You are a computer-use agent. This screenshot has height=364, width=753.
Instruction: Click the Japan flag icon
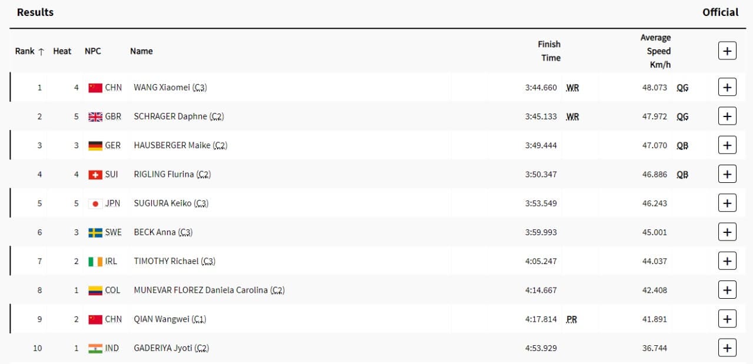[x=95, y=203]
